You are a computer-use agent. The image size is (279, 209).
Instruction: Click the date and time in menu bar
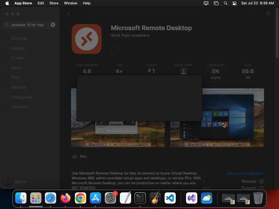click(x=257, y=3)
